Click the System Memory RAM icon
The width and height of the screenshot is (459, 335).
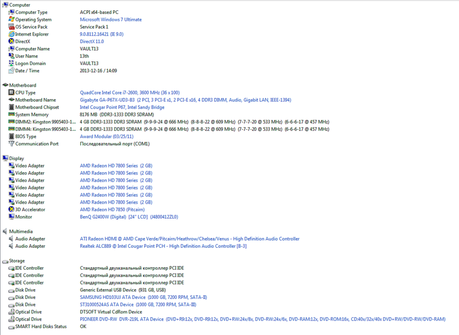click(x=11, y=114)
